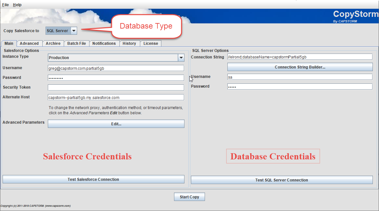Switch to the Advanced tab
The image size is (379, 211).
point(29,43)
